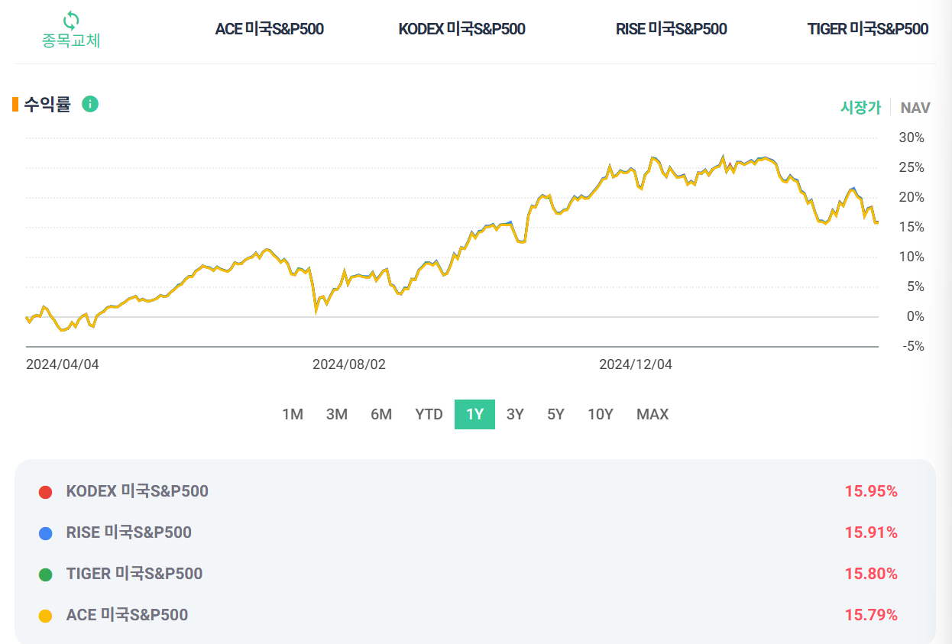This screenshot has width=952, height=644.
Task: Click the red KODEX legend dot
Action: click(45, 492)
